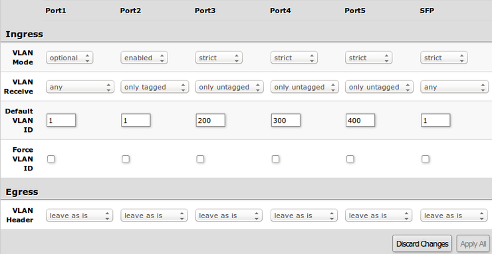Check Force VLAN ID for Port1
This screenshot has width=492, height=254.
(51, 159)
